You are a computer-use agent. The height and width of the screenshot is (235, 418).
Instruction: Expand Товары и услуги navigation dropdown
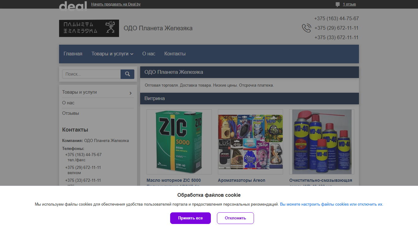(x=112, y=54)
